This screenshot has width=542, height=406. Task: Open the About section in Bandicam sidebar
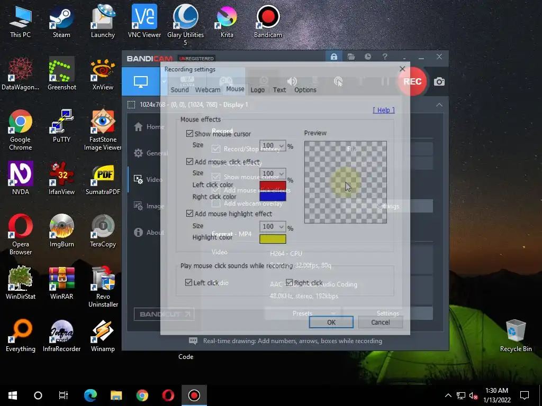(x=149, y=233)
